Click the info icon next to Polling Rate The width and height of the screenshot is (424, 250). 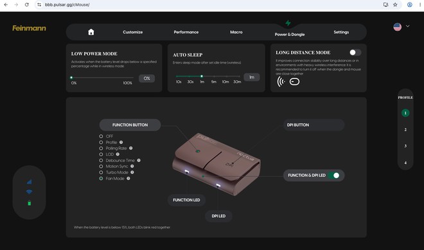click(131, 148)
